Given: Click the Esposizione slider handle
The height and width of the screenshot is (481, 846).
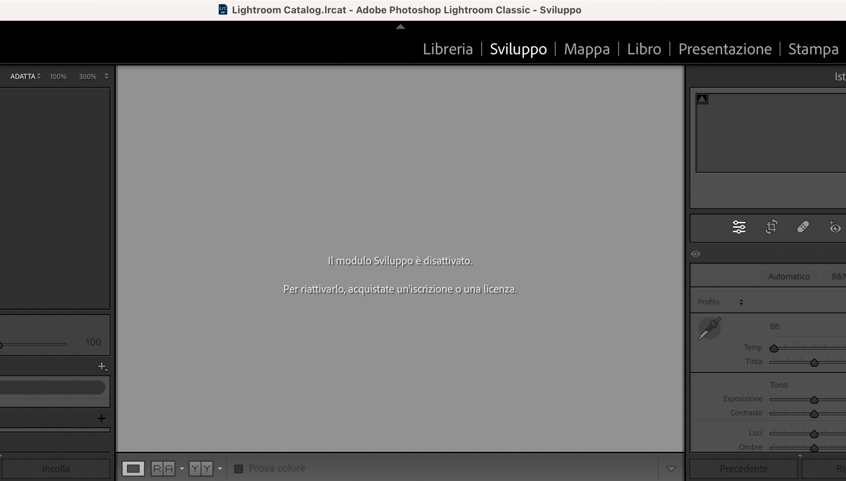Looking at the screenshot, I should point(814,400).
